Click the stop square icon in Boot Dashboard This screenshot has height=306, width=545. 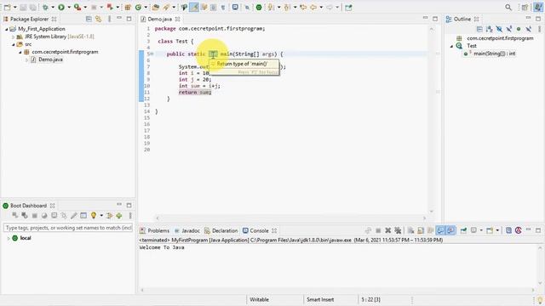point(34,216)
